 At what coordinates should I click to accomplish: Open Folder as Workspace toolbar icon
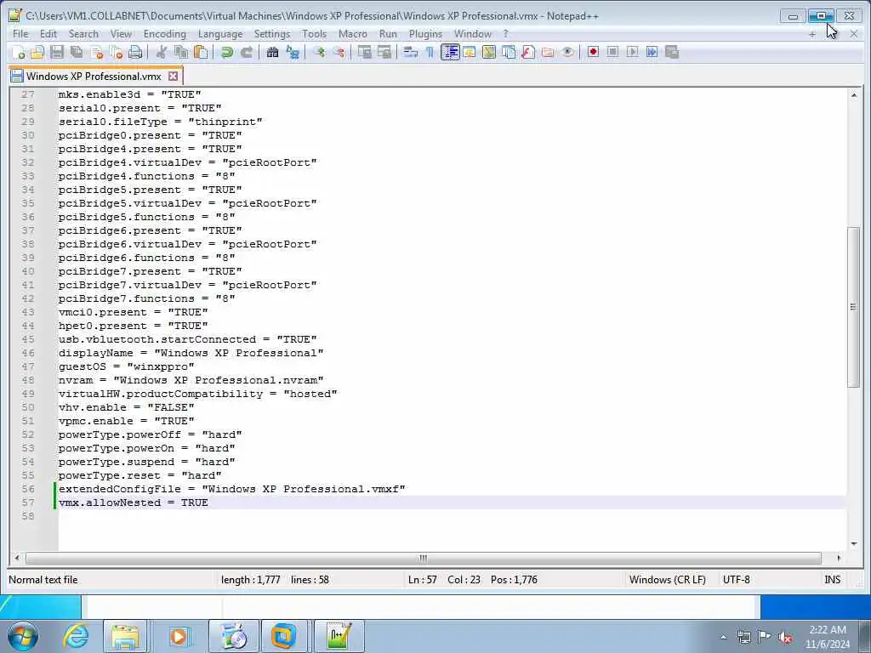(548, 52)
